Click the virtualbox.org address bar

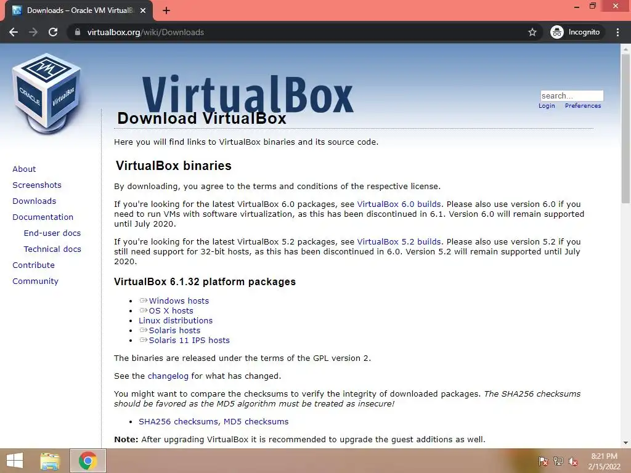pos(298,32)
